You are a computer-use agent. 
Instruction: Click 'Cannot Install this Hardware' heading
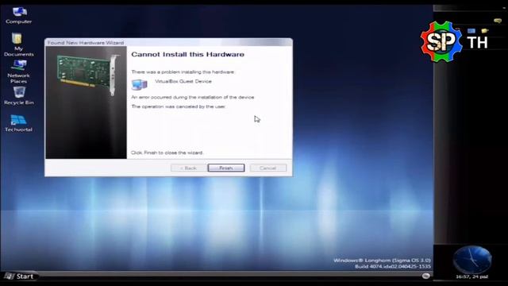click(x=187, y=55)
